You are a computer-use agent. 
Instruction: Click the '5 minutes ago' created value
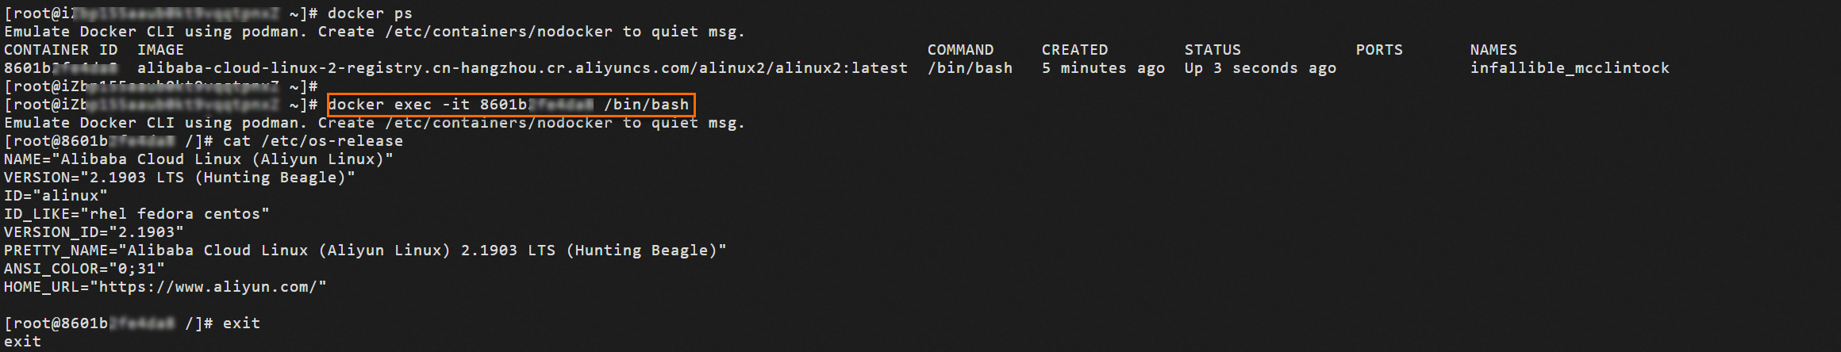coord(1103,68)
